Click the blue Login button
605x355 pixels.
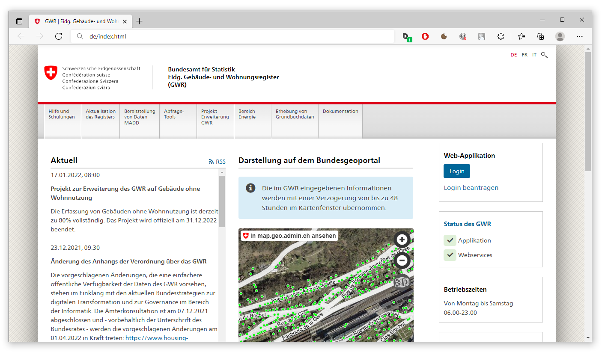click(456, 171)
